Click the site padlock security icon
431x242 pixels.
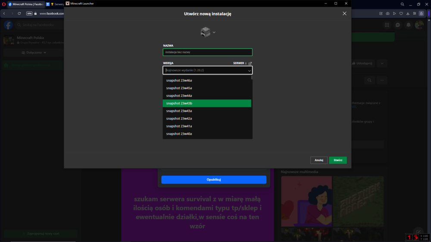35,13
